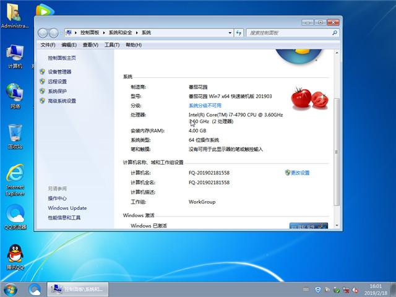Open the 查看(V) menu
This screenshot has height=297, width=396.
[90, 45]
